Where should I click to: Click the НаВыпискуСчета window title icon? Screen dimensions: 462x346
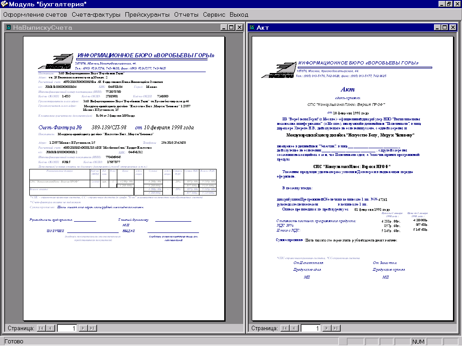(8, 27)
